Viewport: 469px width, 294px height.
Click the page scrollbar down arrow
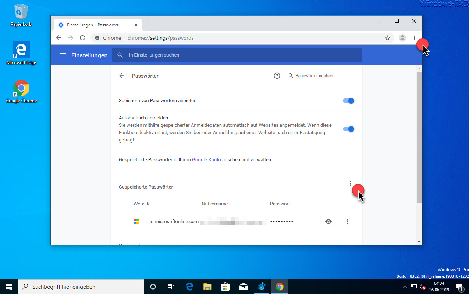click(x=419, y=242)
